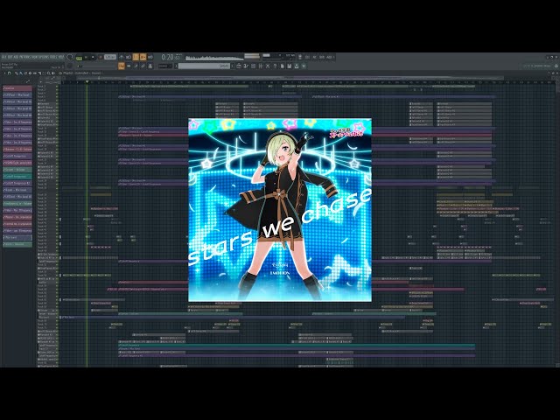The image size is (560, 420).
Task: Select the Zoom magnifier tool in playlist
Action: coord(48,73)
